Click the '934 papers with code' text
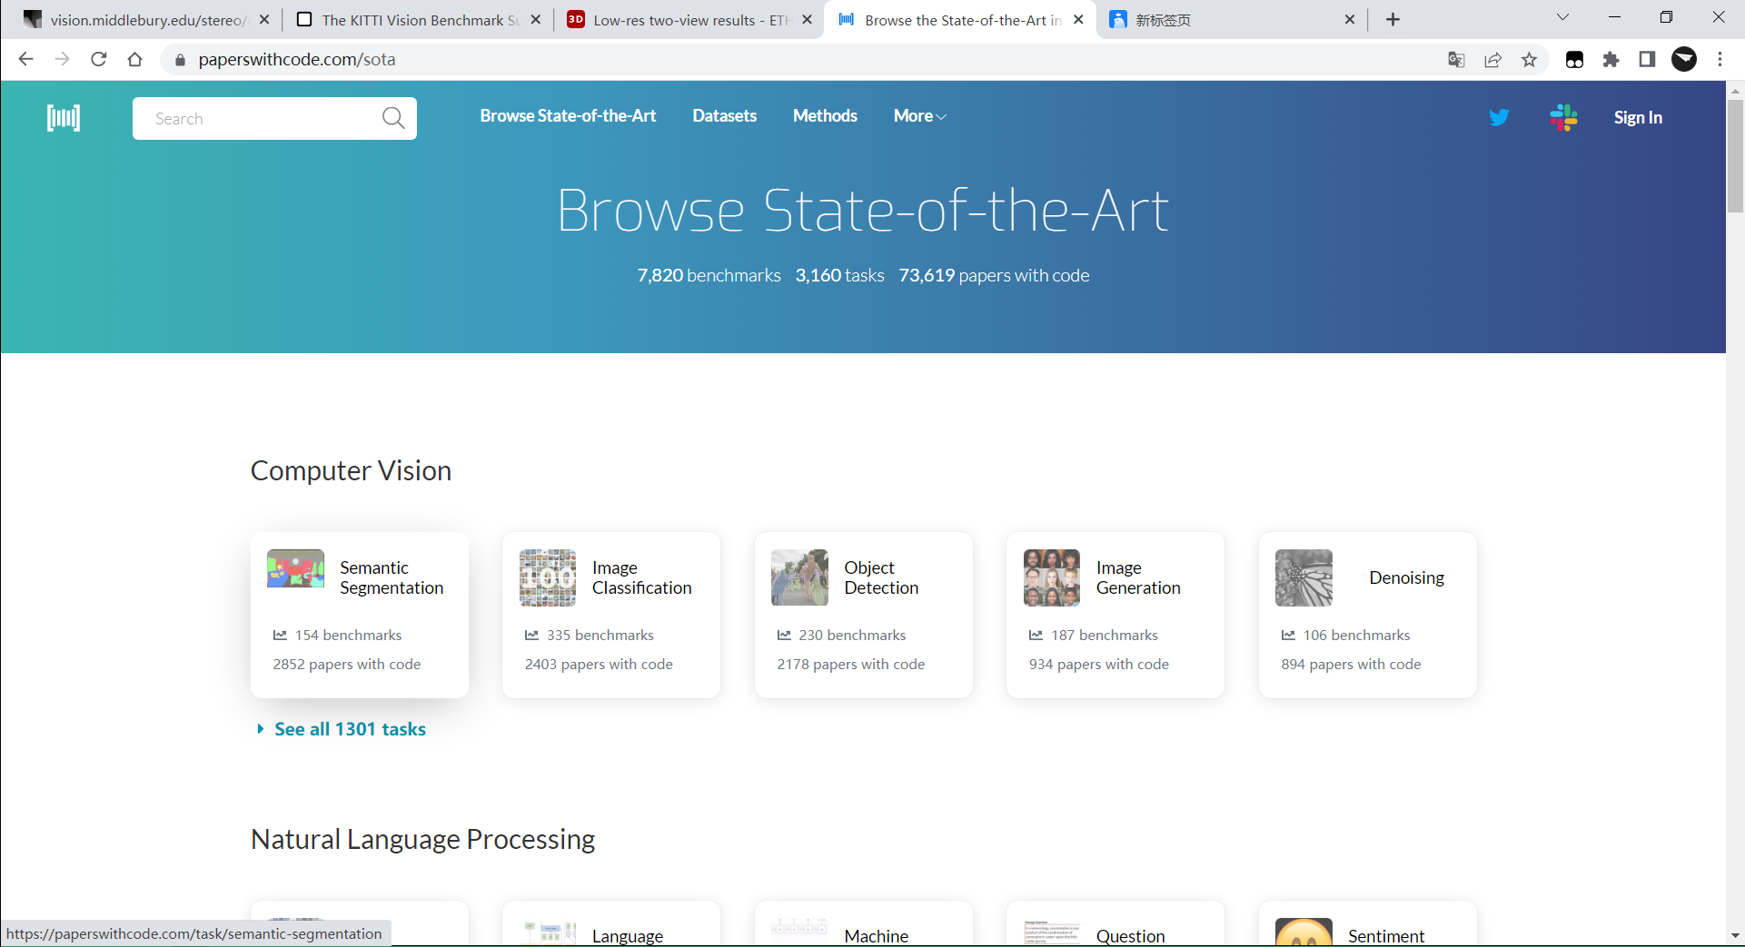This screenshot has height=947, width=1745. [1099, 664]
